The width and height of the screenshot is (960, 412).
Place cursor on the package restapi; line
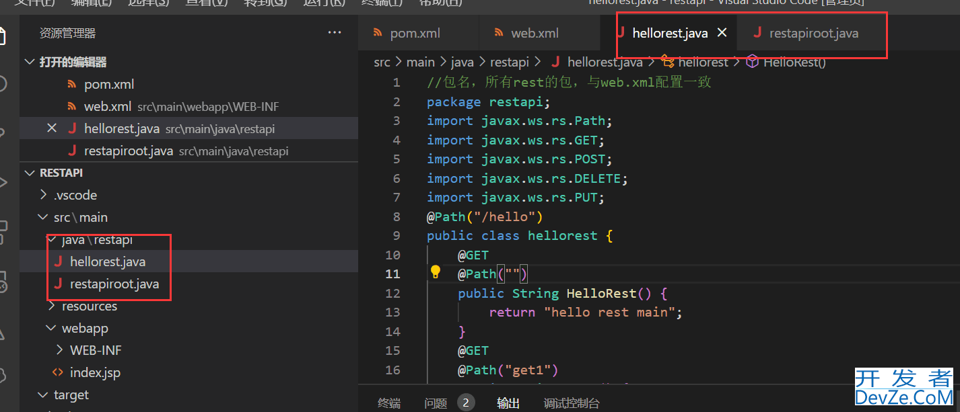[x=489, y=101]
